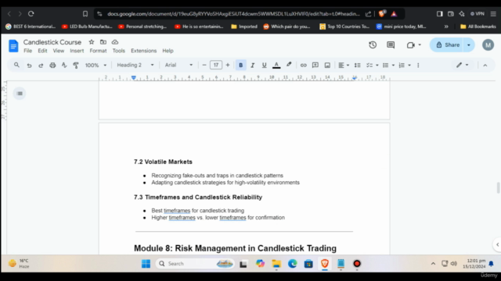The image size is (501, 281).
Task: Open File Explorer from the taskbar
Action: tap(276, 264)
